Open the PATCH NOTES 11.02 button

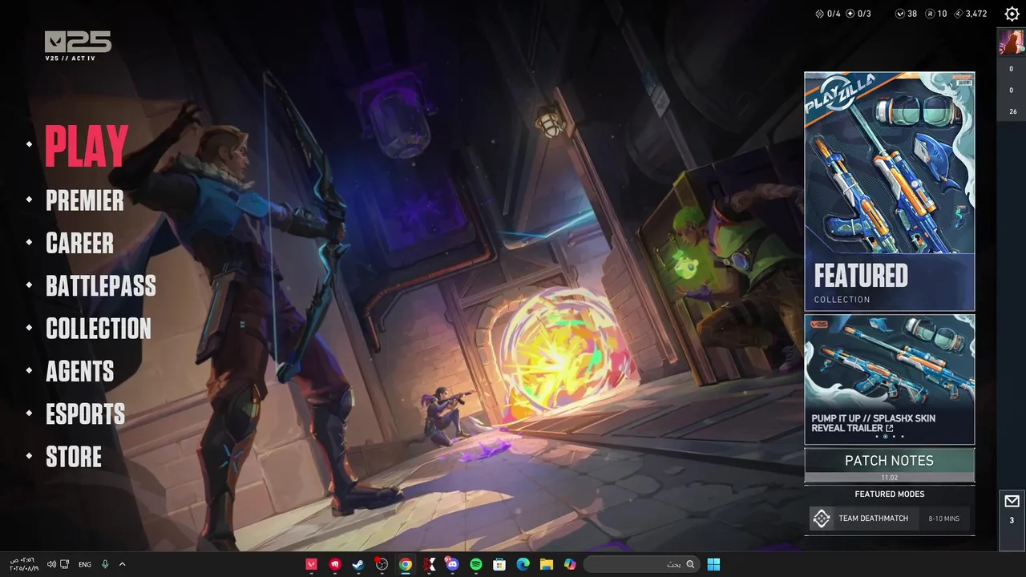click(890, 466)
